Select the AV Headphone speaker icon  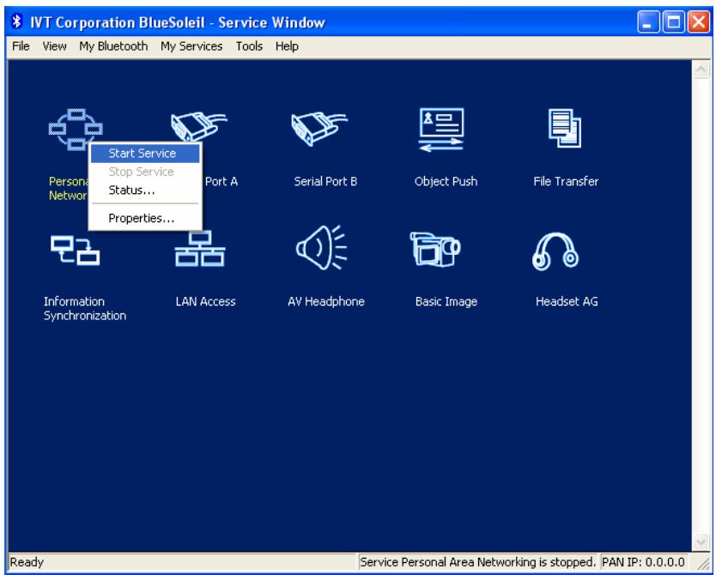pos(321,248)
